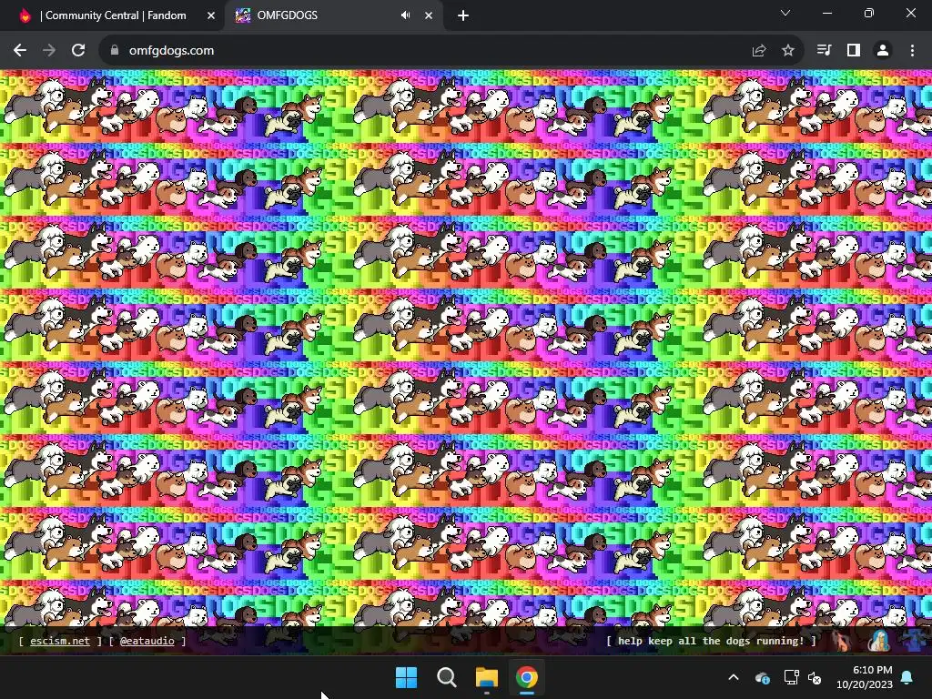Bookmark this page with the star
Screen dimensions: 932x699
pos(788,51)
